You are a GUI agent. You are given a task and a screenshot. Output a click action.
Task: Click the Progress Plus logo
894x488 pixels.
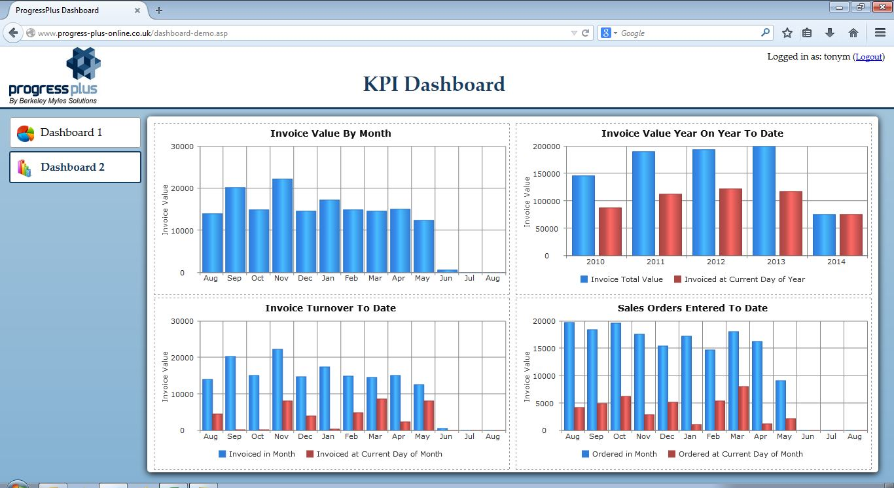[54, 76]
